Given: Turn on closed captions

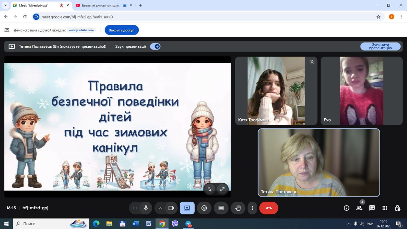Looking at the screenshot, I should [221, 208].
